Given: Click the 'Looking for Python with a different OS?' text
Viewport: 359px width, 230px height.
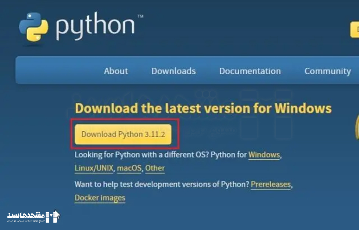Looking at the screenshot, I should pyautogui.click(x=142, y=155).
